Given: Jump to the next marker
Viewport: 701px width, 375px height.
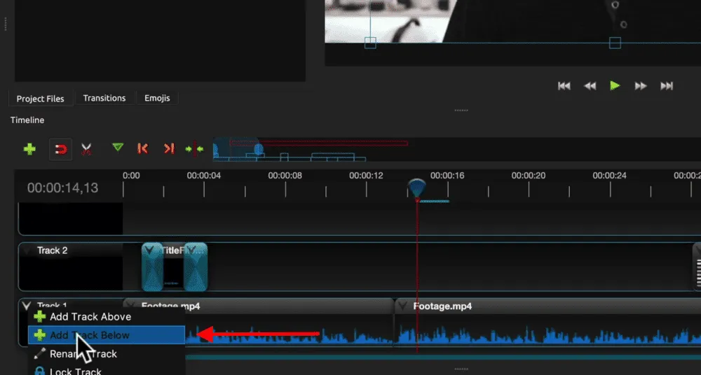Looking at the screenshot, I should [168, 148].
